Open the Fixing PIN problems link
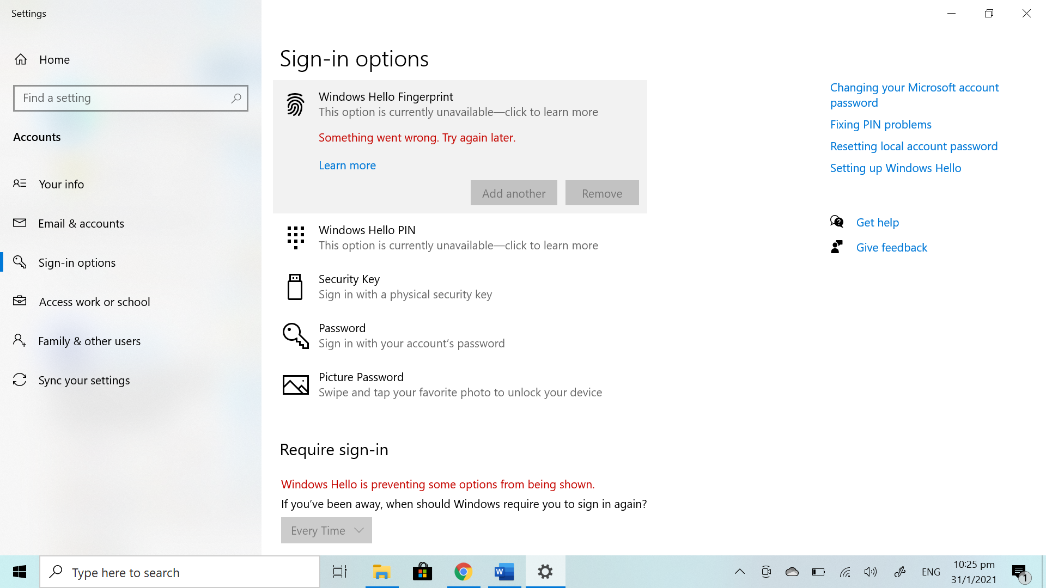The image size is (1046, 588). click(880, 124)
